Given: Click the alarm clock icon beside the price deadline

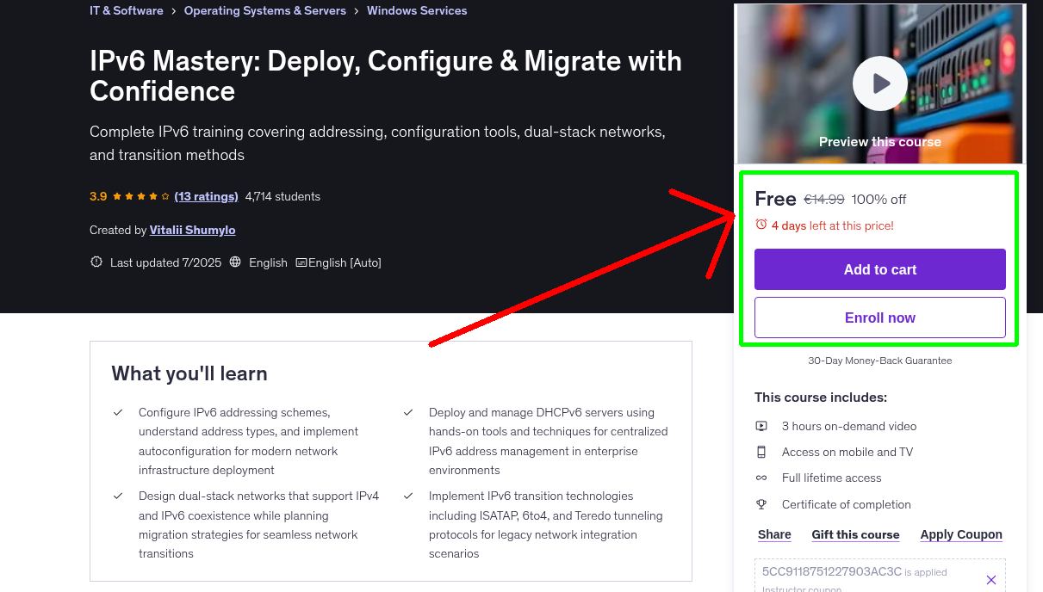Looking at the screenshot, I should (x=761, y=224).
